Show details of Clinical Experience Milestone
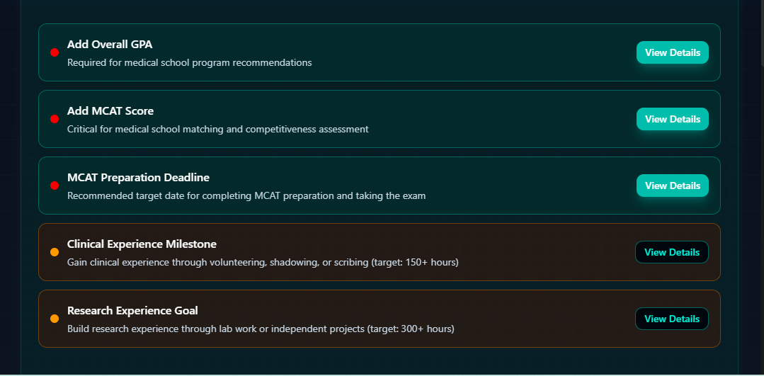Screen dimensions: 764x376 point(671,252)
